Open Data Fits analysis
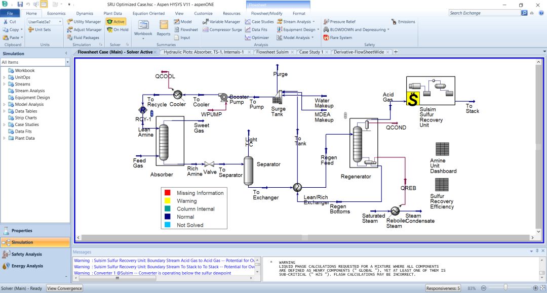 [x=256, y=30]
